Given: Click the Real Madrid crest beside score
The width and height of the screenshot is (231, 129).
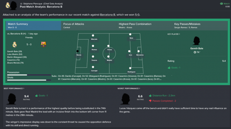Looking at the screenshot, I should (15, 44).
